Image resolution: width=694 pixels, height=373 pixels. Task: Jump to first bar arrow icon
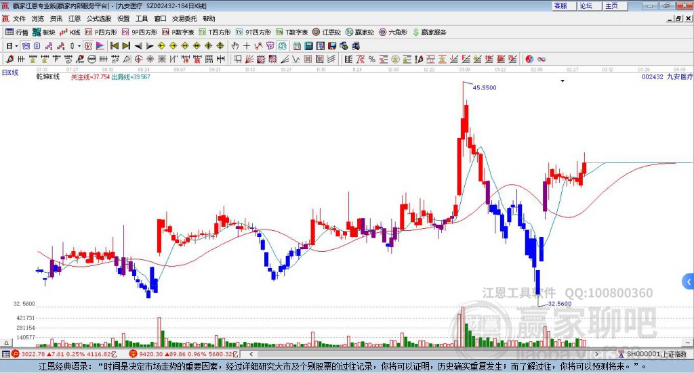click(114, 46)
